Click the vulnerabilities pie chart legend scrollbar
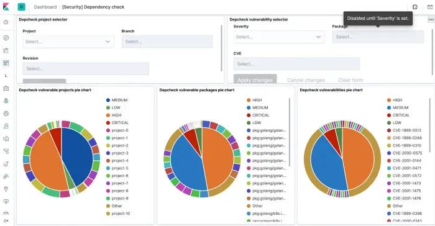This screenshot has height=226, width=435. (x=430, y=125)
